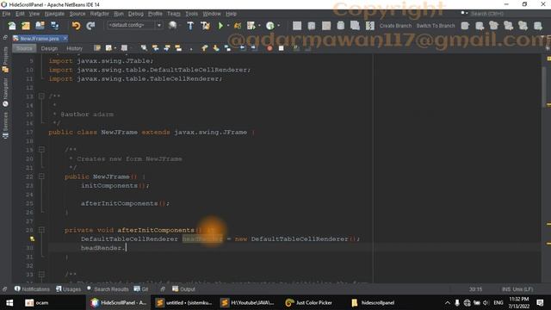
Task: Open the Search Results bottom tab
Action: coord(108,289)
